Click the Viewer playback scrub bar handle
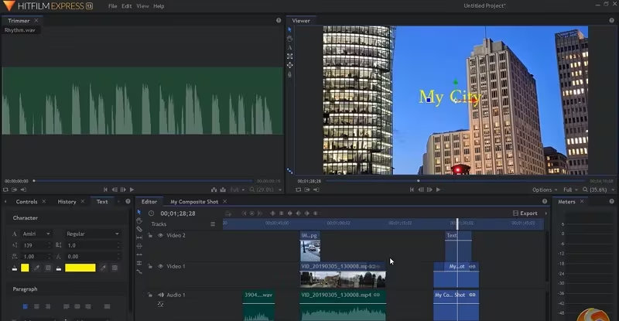This screenshot has width=619, height=321. pos(419,181)
